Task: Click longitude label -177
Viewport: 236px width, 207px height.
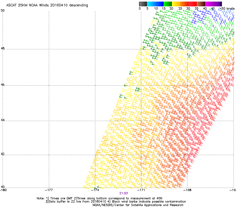Action: pos(49,190)
